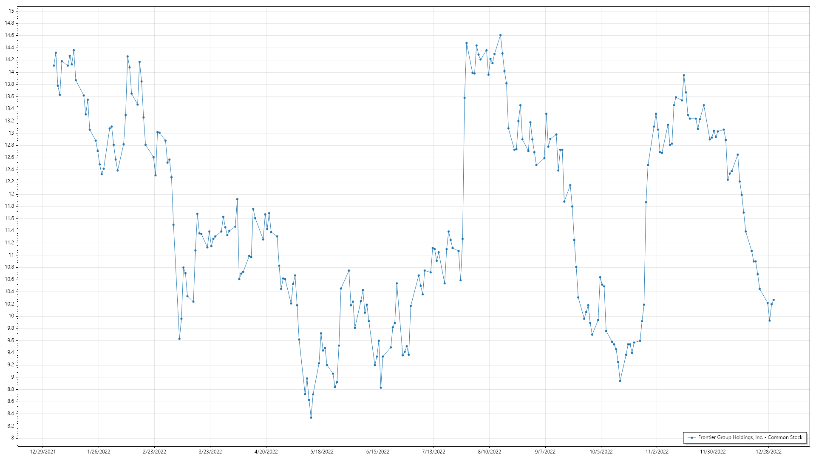Screen dimensions: 816x459
Task: Click the Frontier Group Holdings legend label
Action: pyautogui.click(x=750, y=437)
